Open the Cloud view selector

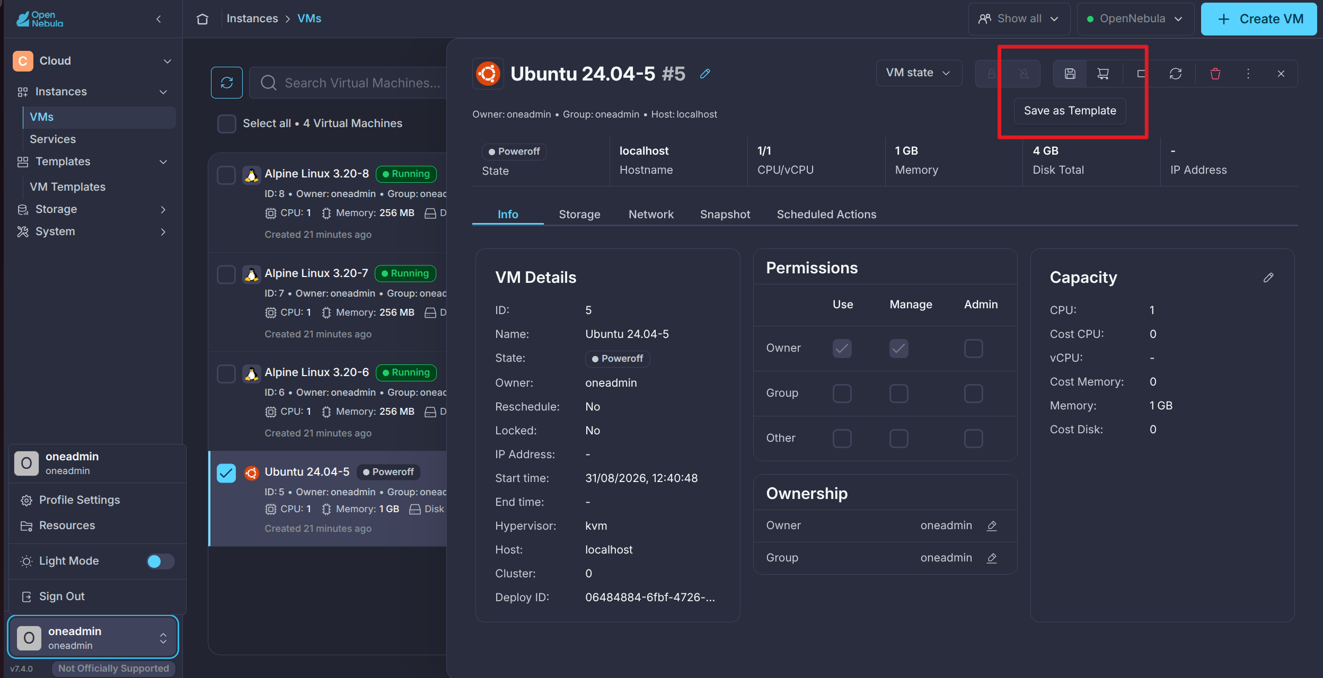click(93, 61)
